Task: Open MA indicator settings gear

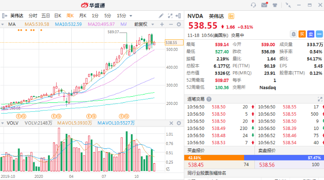Action: pyautogui.click(x=179, y=24)
